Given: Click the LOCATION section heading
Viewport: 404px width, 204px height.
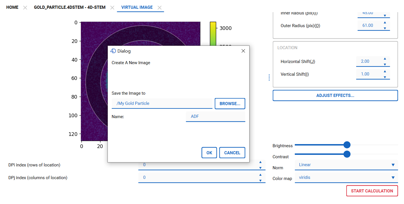Looking at the screenshot, I should click(x=287, y=48).
